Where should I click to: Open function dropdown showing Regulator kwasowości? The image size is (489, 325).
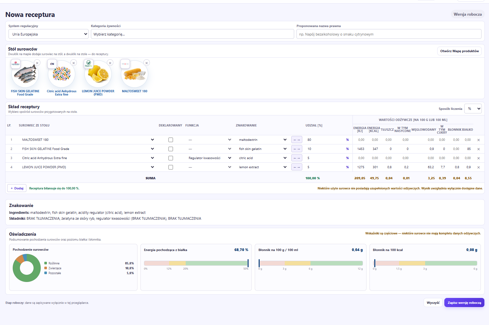(210, 158)
